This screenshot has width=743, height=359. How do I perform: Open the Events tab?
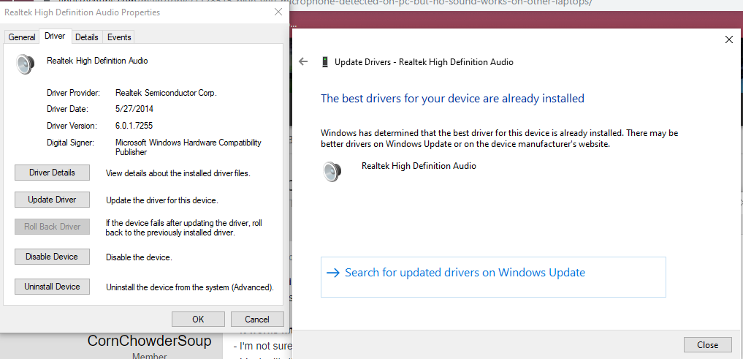point(119,37)
